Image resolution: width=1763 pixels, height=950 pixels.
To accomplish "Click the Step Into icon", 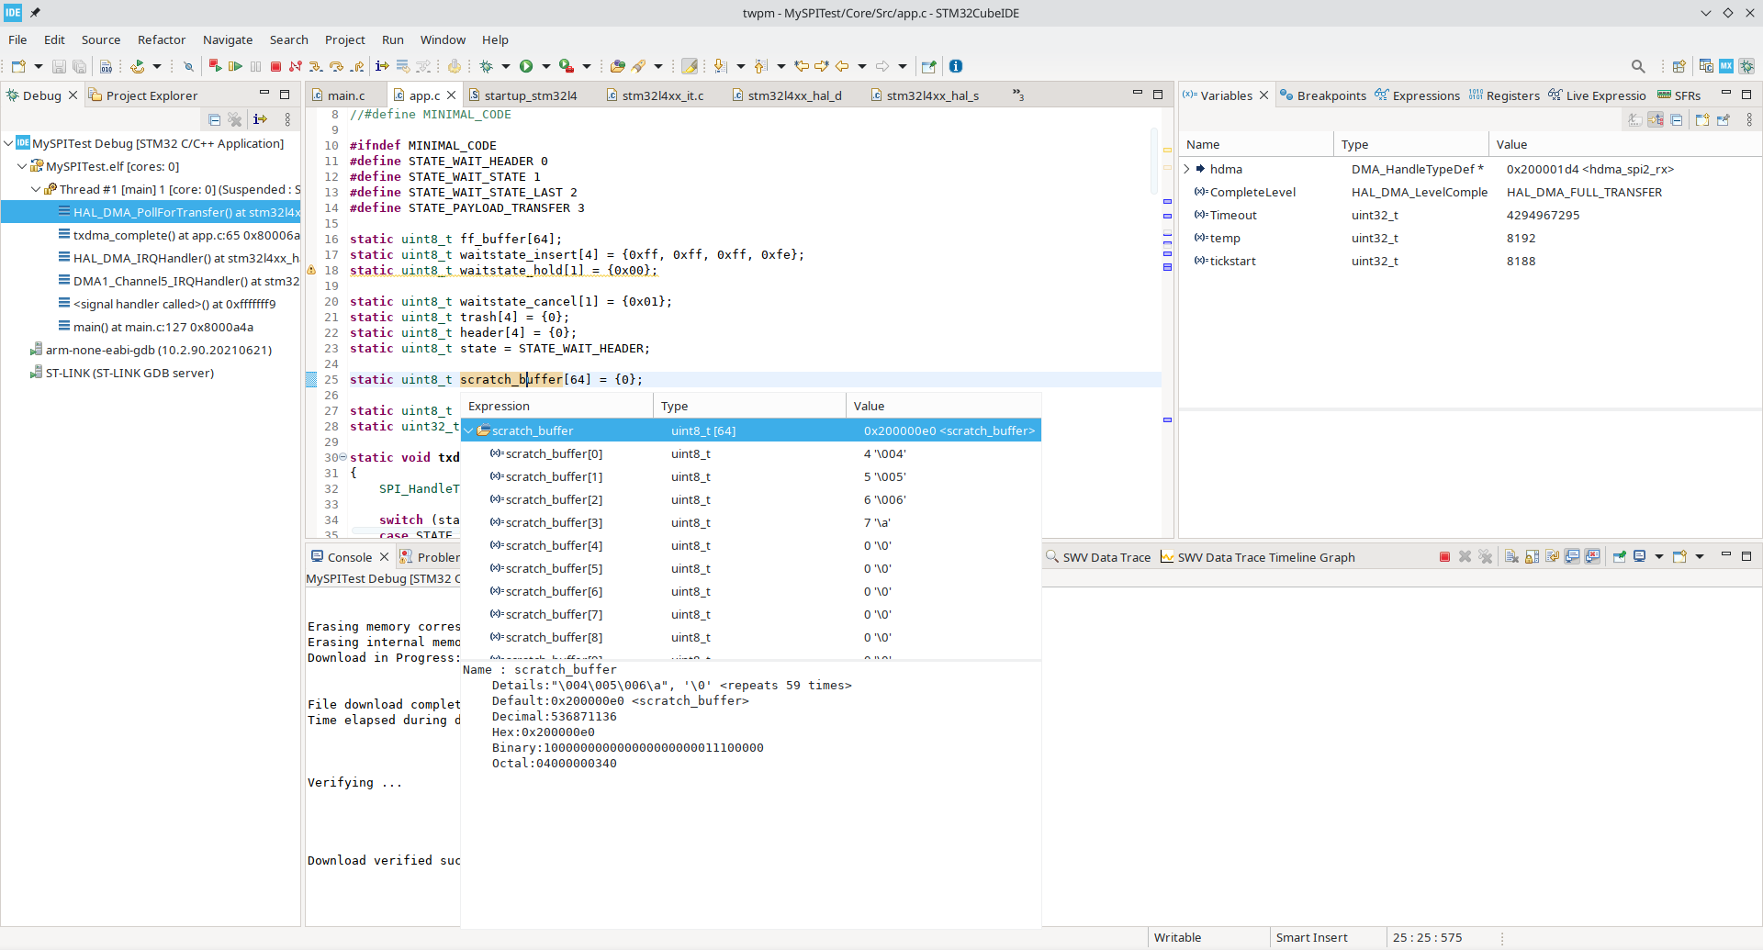I will pos(316,66).
